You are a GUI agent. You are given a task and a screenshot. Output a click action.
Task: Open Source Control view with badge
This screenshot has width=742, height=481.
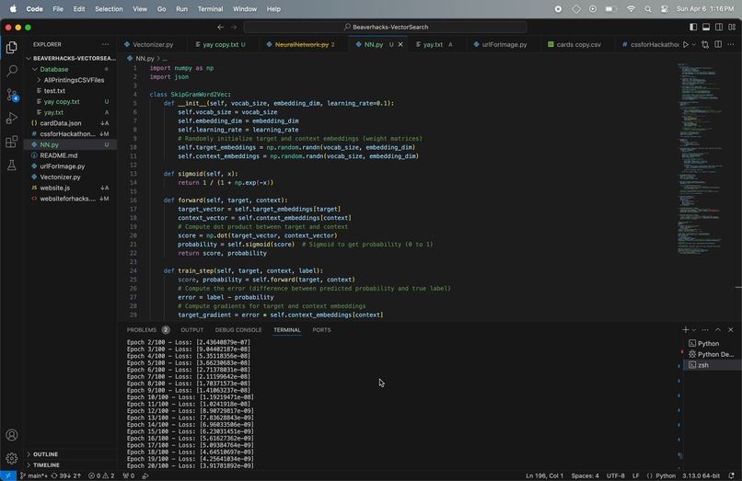click(11, 95)
